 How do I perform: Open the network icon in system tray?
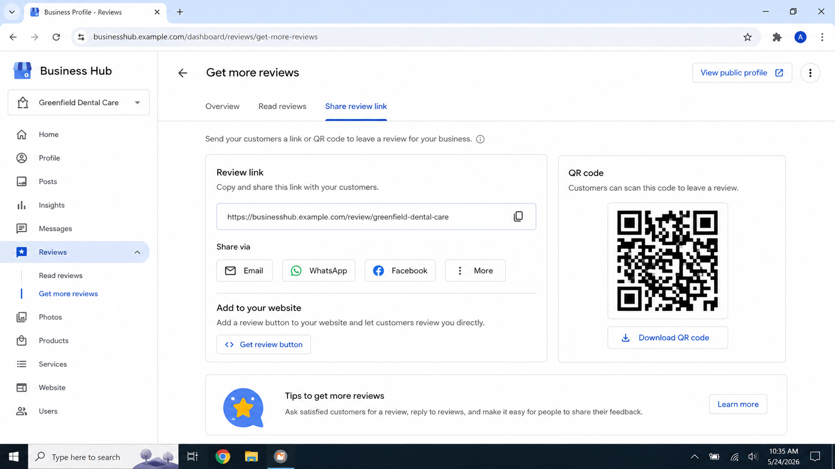(734, 457)
